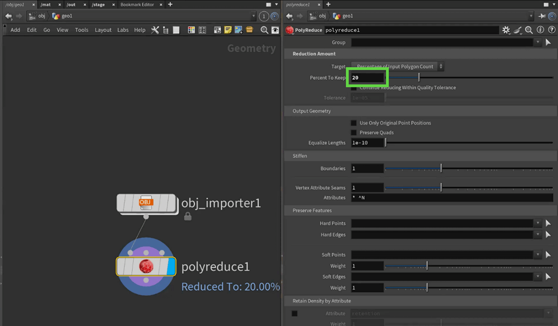Click the Percent To Keep slider
This screenshot has height=326, width=558.
pyautogui.click(x=469, y=77)
